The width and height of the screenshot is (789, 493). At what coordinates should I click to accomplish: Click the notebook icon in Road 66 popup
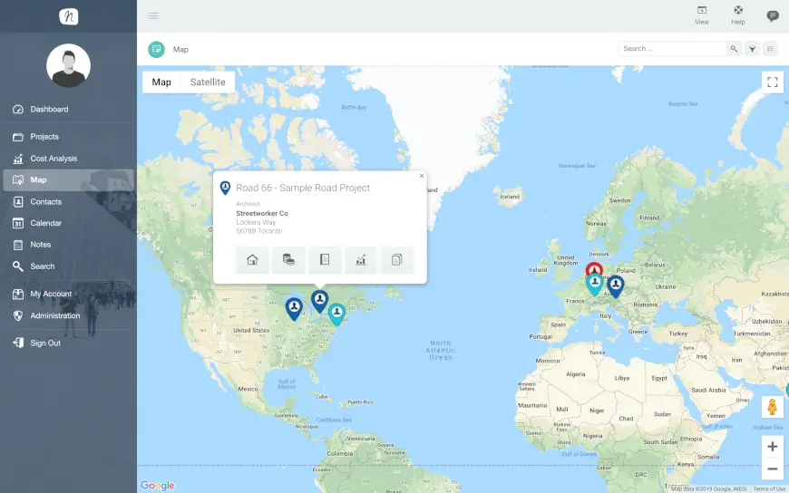pyautogui.click(x=325, y=259)
